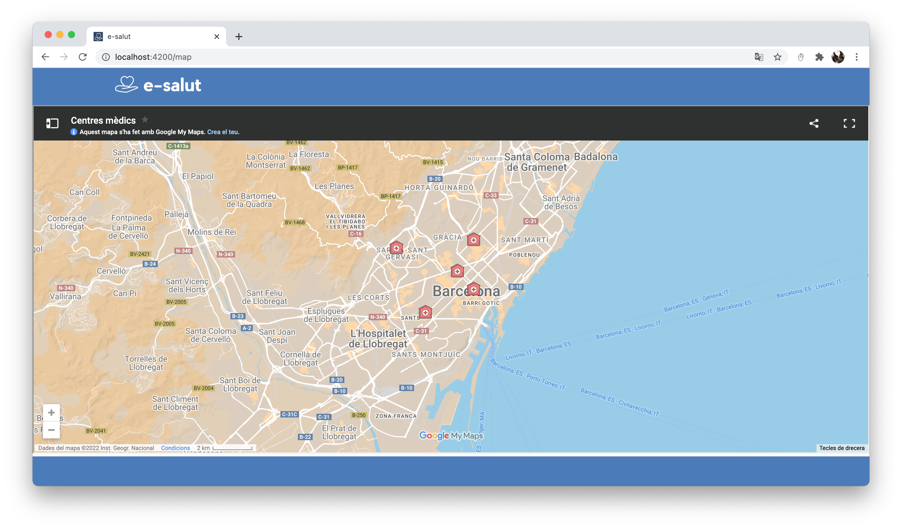Select the medical center marker in Sarrià-Sant Gervasi
The image size is (902, 529).
(x=396, y=247)
